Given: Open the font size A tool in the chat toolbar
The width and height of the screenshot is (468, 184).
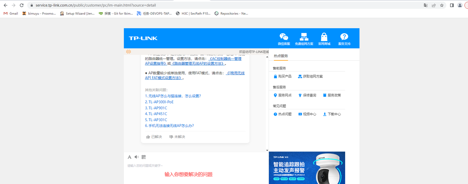Looking at the screenshot, I should 129,157.
